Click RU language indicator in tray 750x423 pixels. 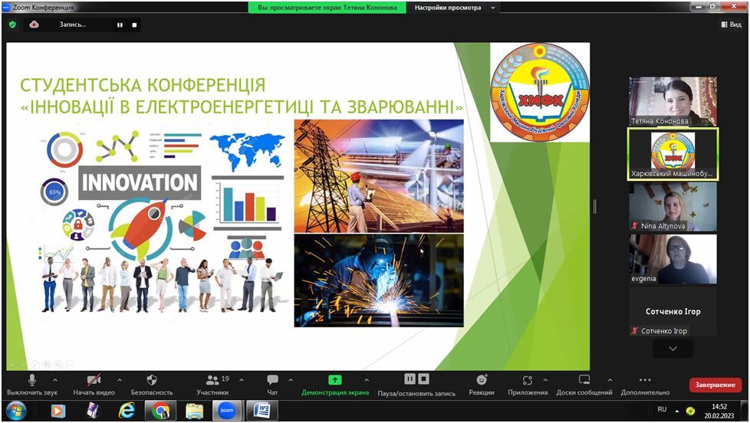coord(662,410)
